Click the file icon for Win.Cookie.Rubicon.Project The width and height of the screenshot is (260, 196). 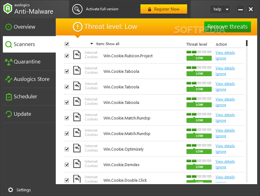(x=77, y=55)
